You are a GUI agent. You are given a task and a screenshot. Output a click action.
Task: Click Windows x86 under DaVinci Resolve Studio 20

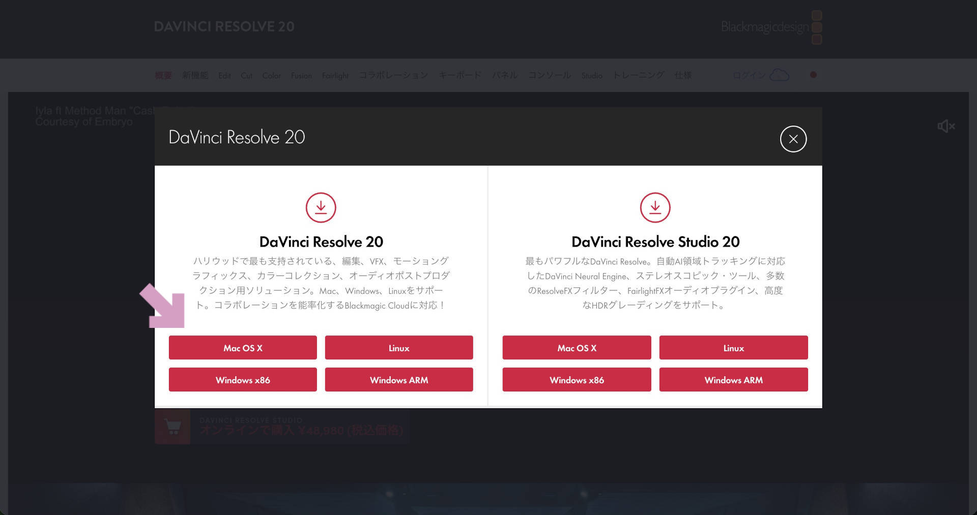click(x=576, y=380)
